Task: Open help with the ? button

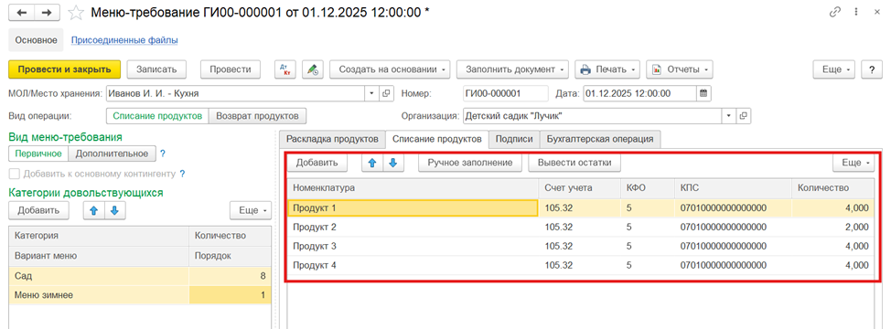Action: click(x=871, y=69)
